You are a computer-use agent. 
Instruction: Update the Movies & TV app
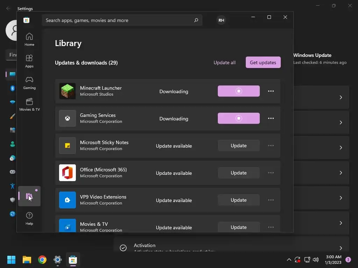coord(238,227)
